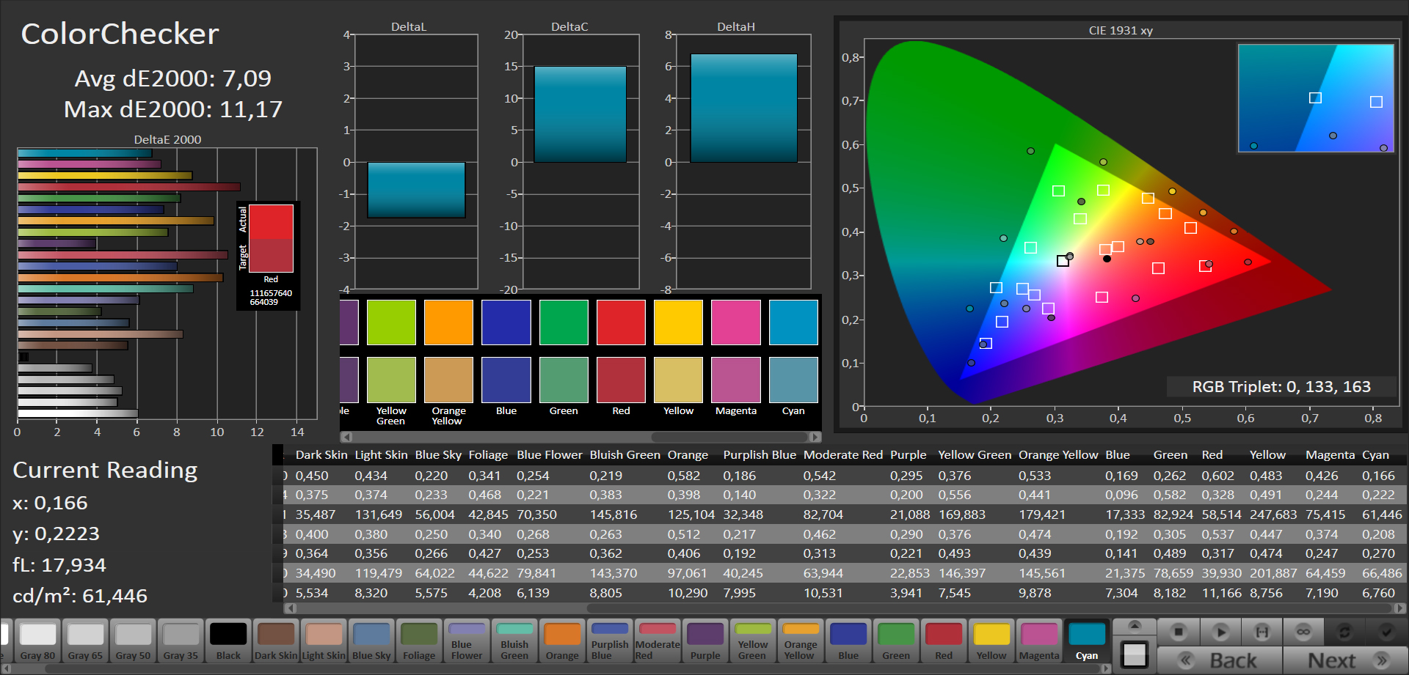Image resolution: width=1409 pixels, height=675 pixels.
Task: Click the zoomed CIE inset in the chart
Action: coord(1316,98)
